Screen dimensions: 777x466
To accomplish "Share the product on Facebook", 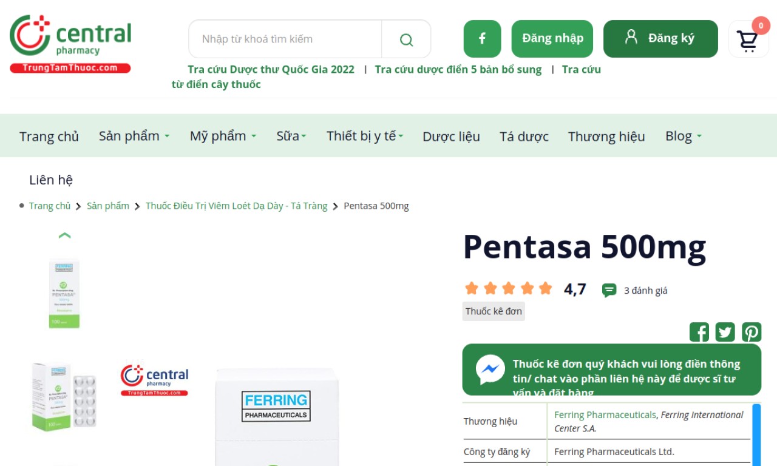I will [699, 332].
